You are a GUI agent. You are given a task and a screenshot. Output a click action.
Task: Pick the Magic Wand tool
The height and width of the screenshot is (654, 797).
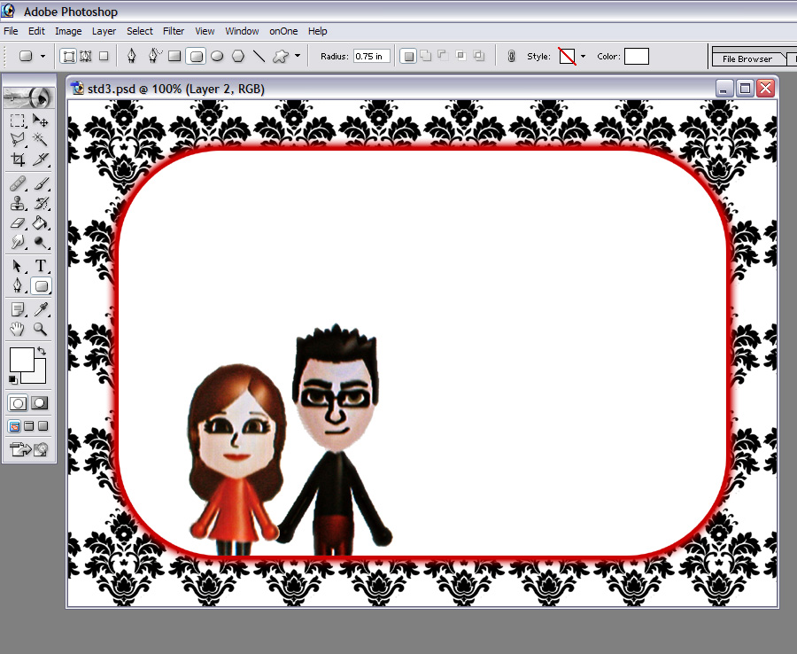point(40,139)
